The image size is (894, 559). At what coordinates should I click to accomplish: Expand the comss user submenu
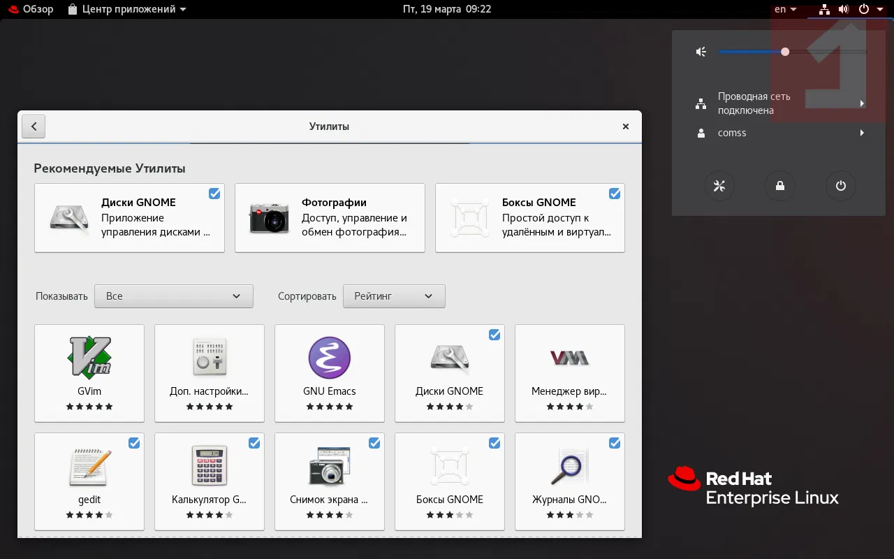click(x=779, y=133)
